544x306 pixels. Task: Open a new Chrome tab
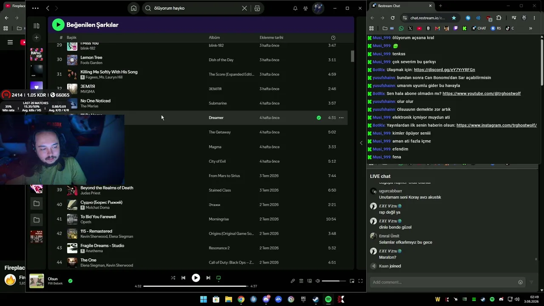point(440,6)
